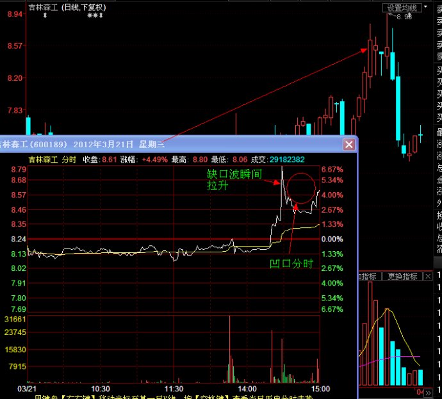Click the 8.79 price label on intraday axis
The width and height of the screenshot is (442, 399).
coord(19,169)
